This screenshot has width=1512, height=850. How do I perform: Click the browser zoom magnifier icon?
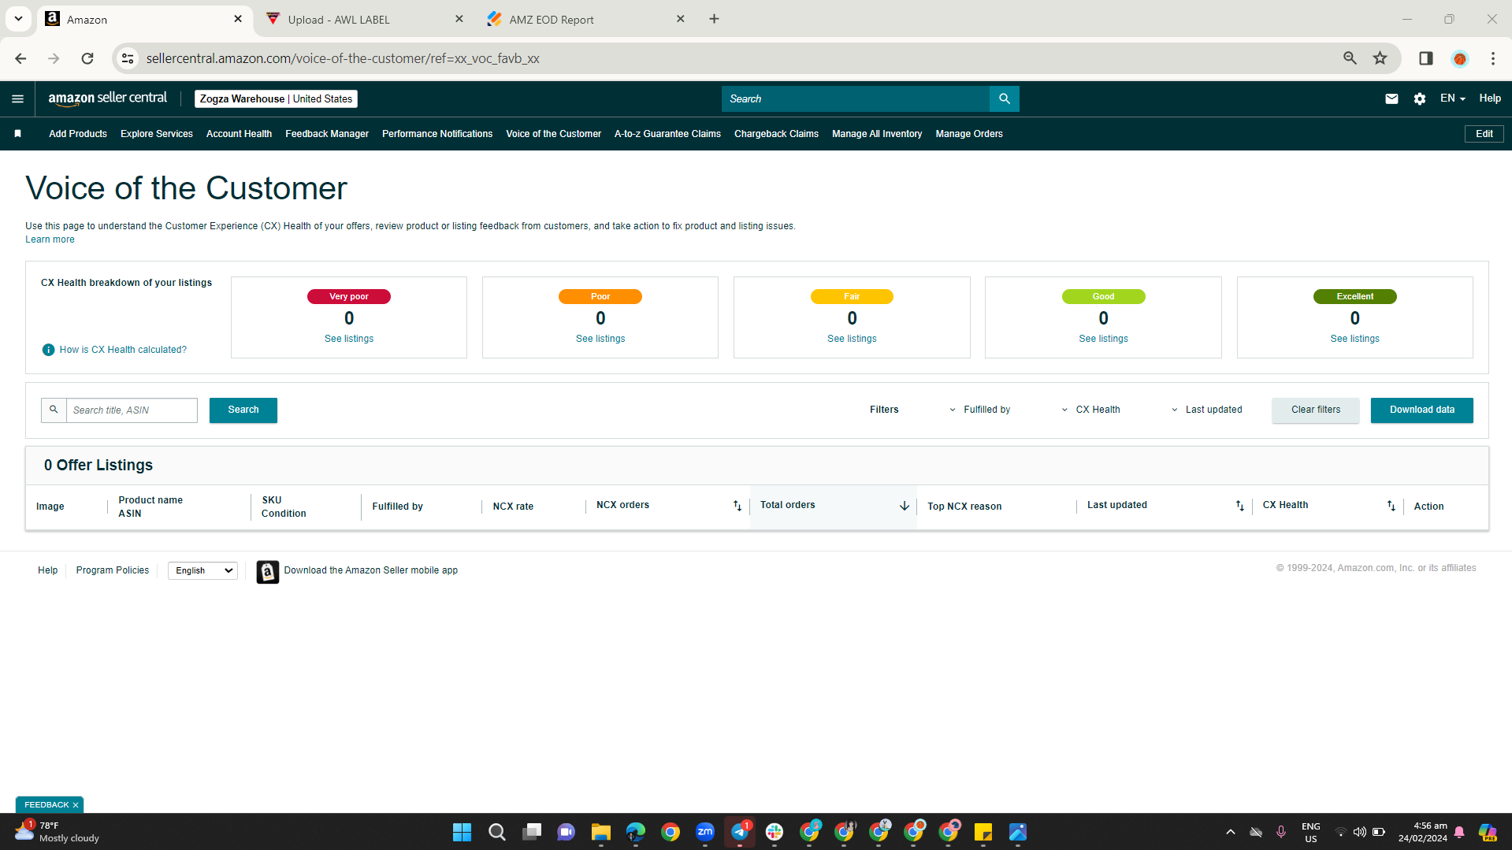[x=1350, y=58]
